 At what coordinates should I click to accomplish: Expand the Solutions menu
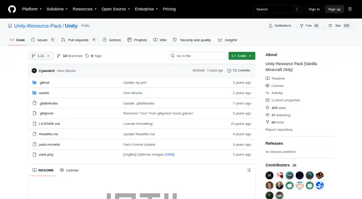[57, 9]
